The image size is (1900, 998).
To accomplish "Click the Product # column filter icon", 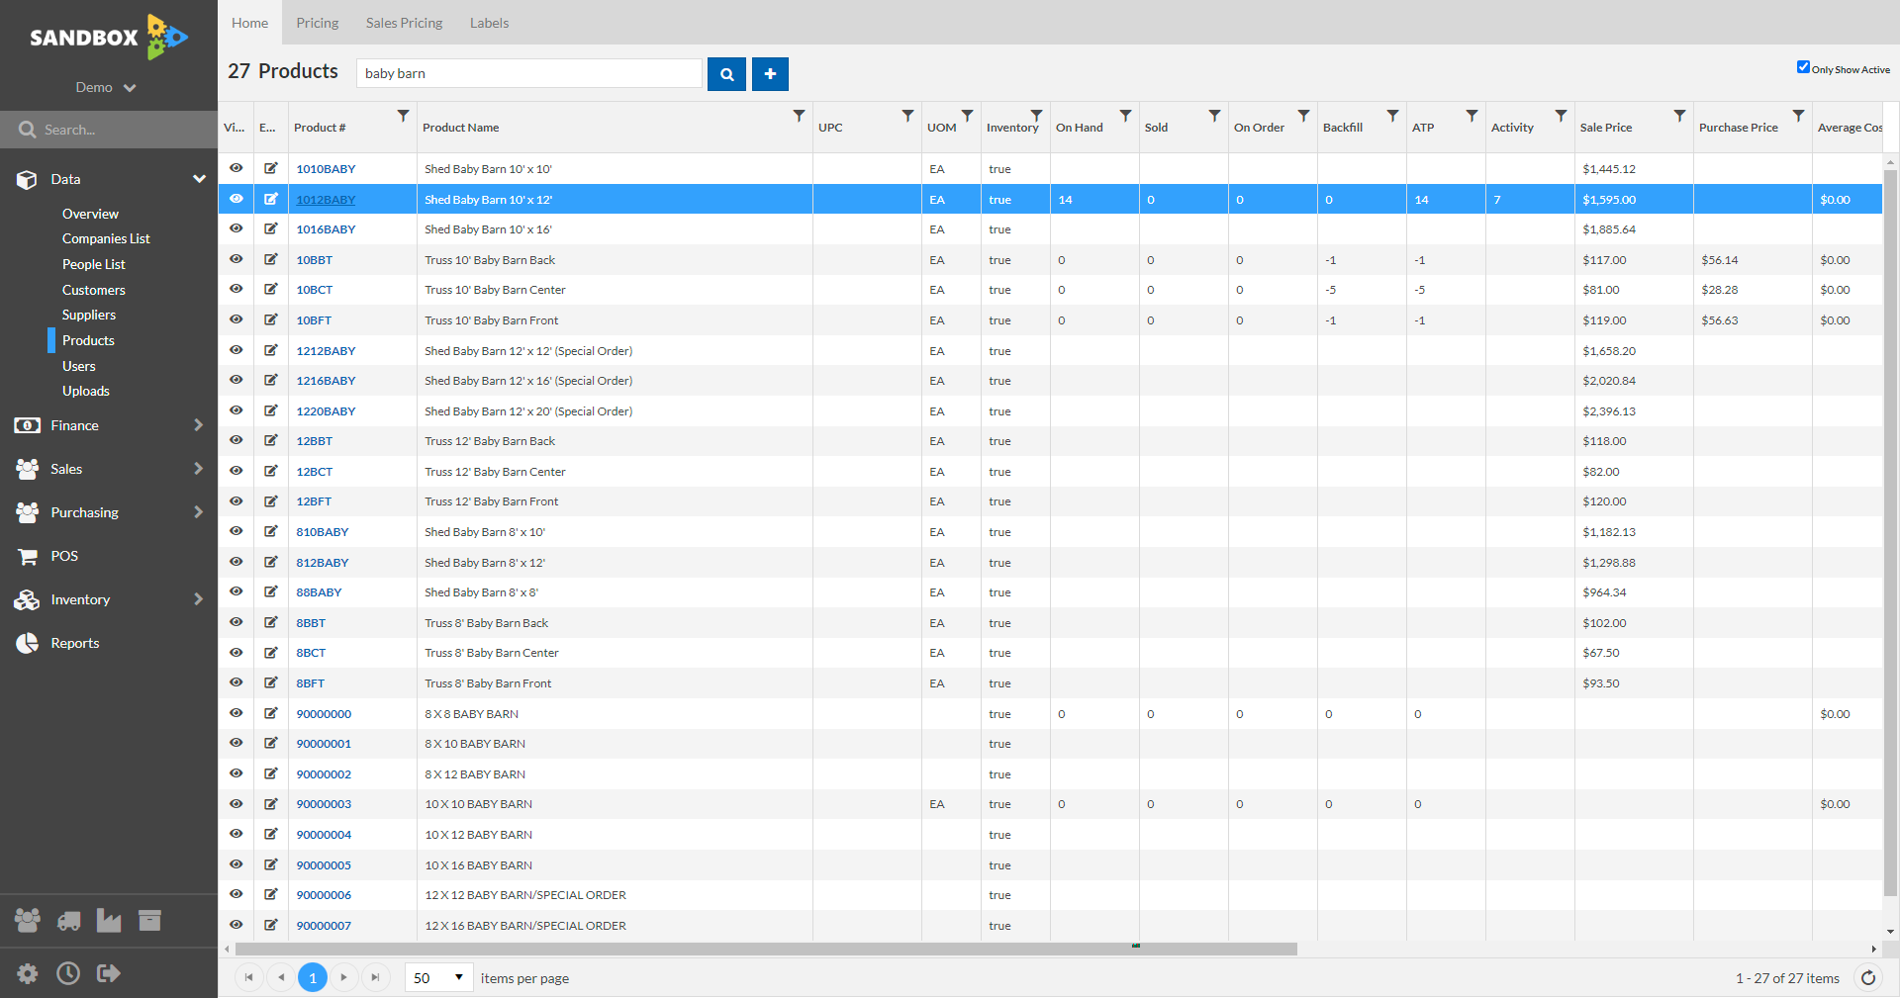I will point(403,116).
